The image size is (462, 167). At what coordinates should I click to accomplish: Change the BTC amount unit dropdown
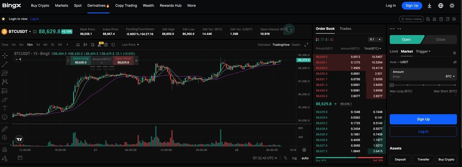(x=450, y=76)
